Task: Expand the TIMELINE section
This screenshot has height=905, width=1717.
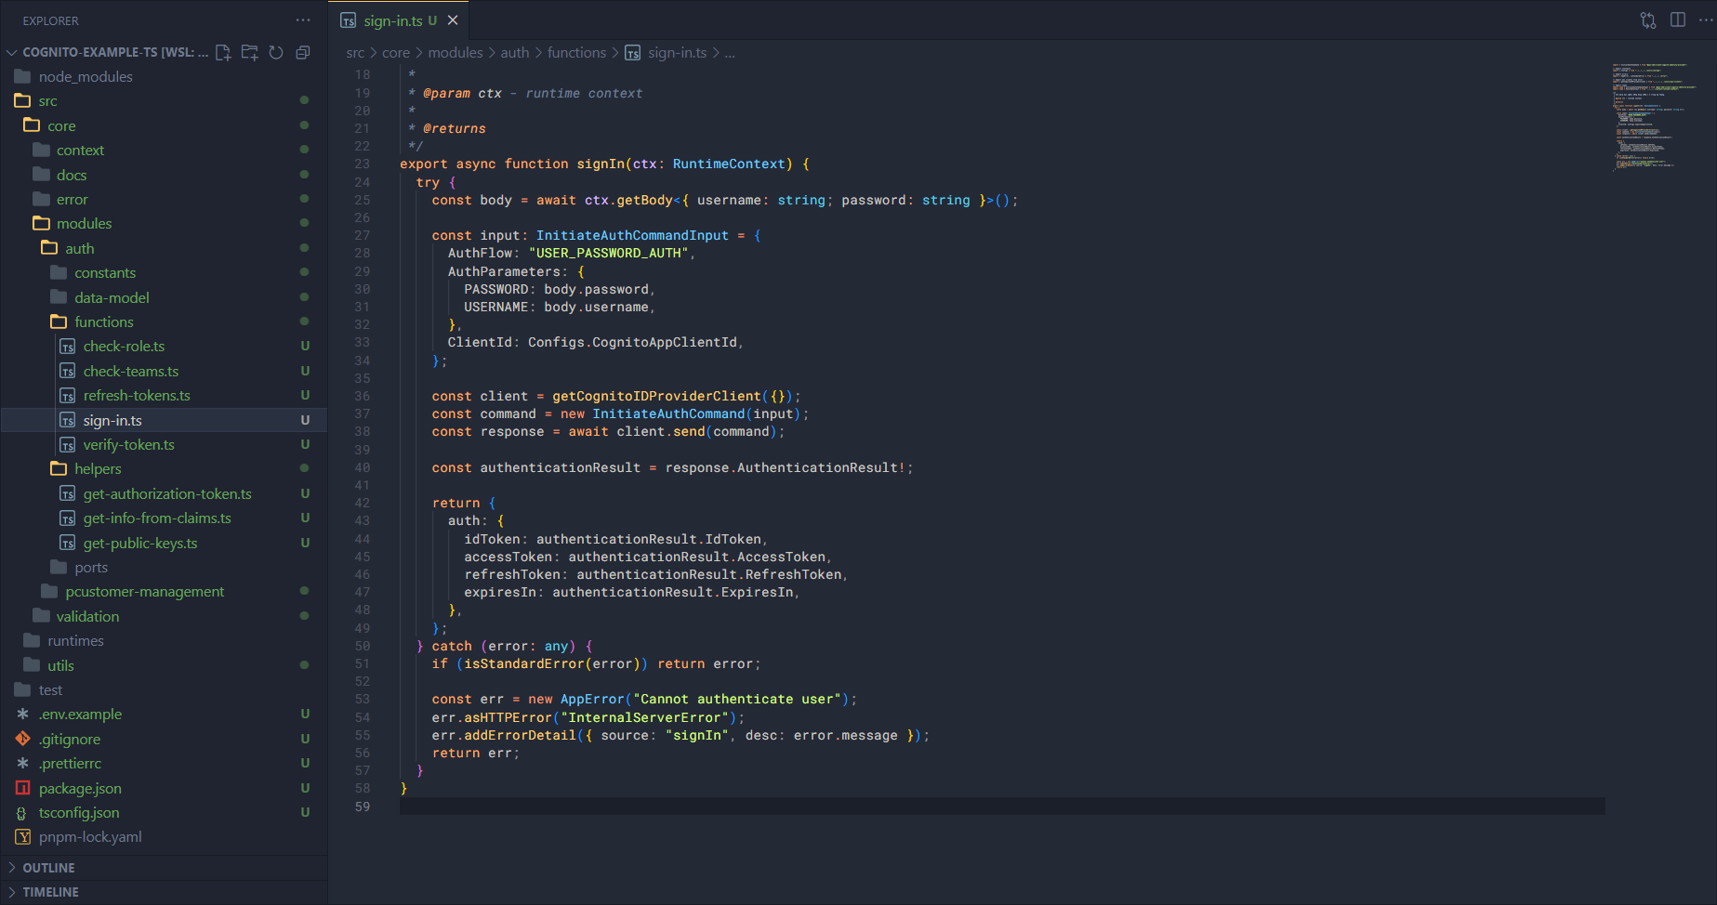Action: tap(50, 892)
